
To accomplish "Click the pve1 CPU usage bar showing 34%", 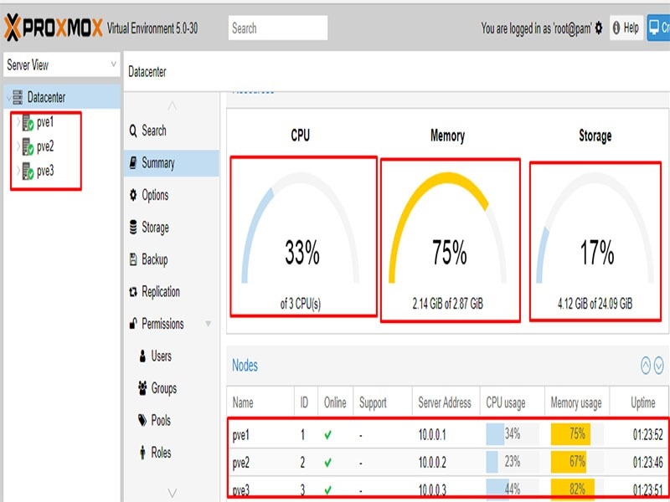I will (x=513, y=434).
